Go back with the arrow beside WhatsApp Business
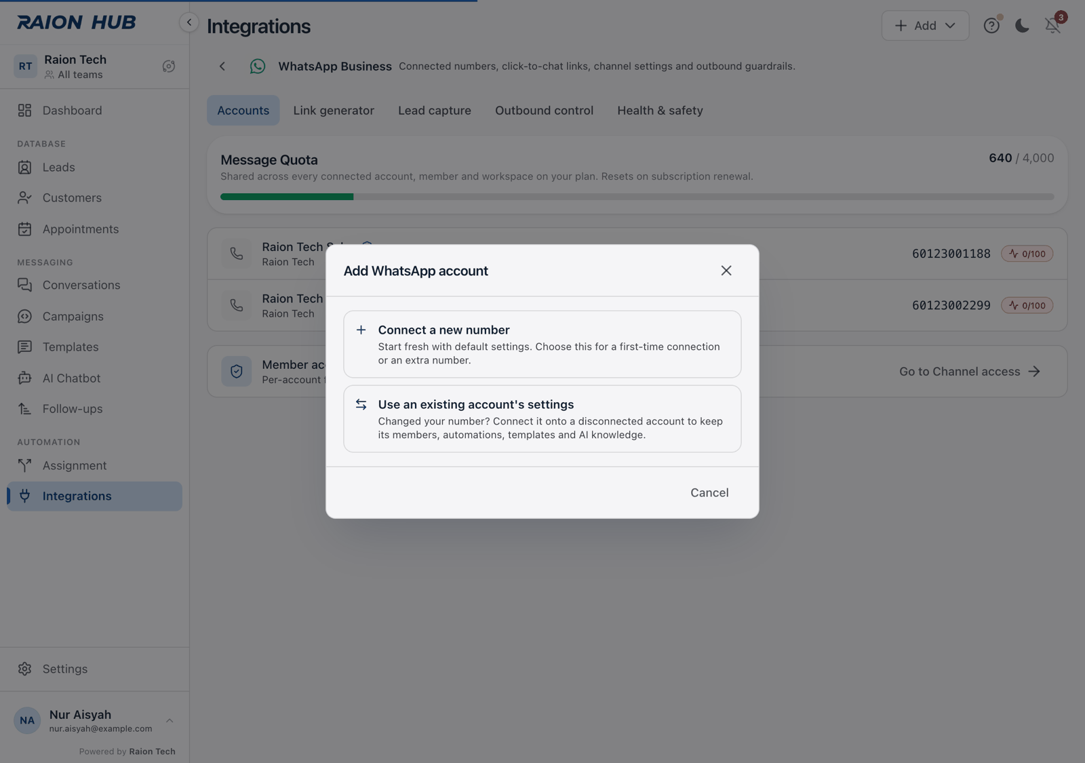The width and height of the screenshot is (1085, 763). 222,66
